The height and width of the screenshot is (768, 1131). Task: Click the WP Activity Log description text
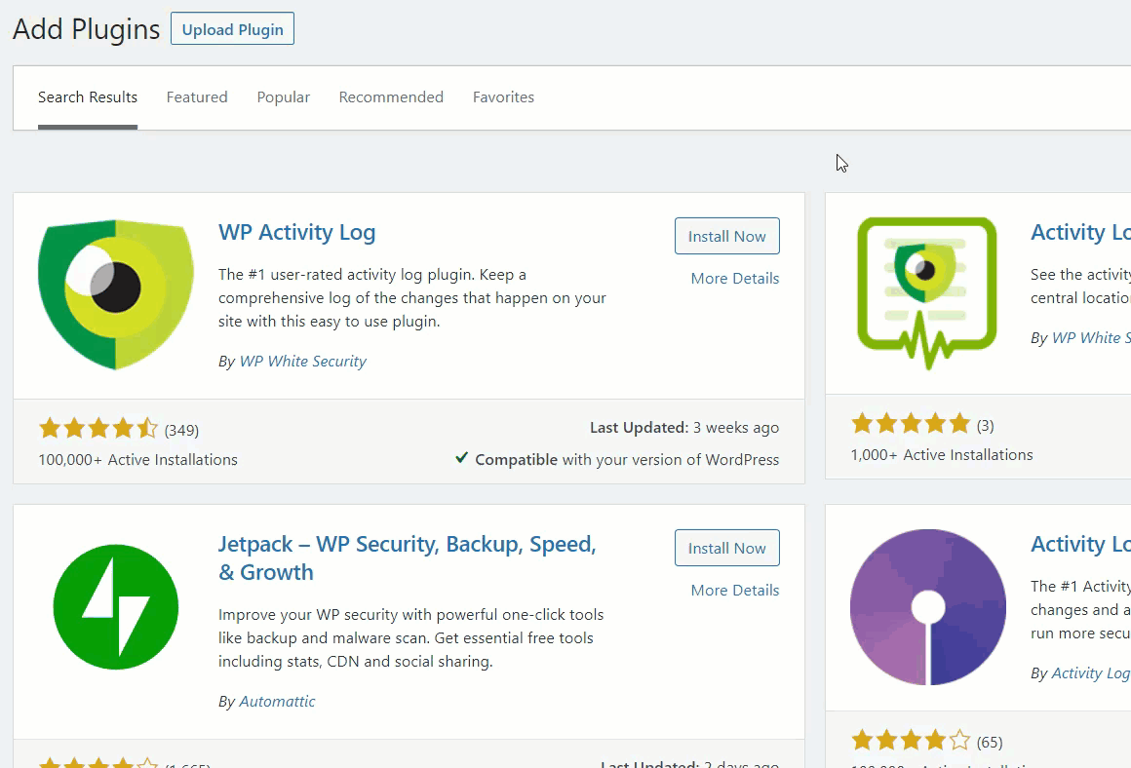click(412, 298)
